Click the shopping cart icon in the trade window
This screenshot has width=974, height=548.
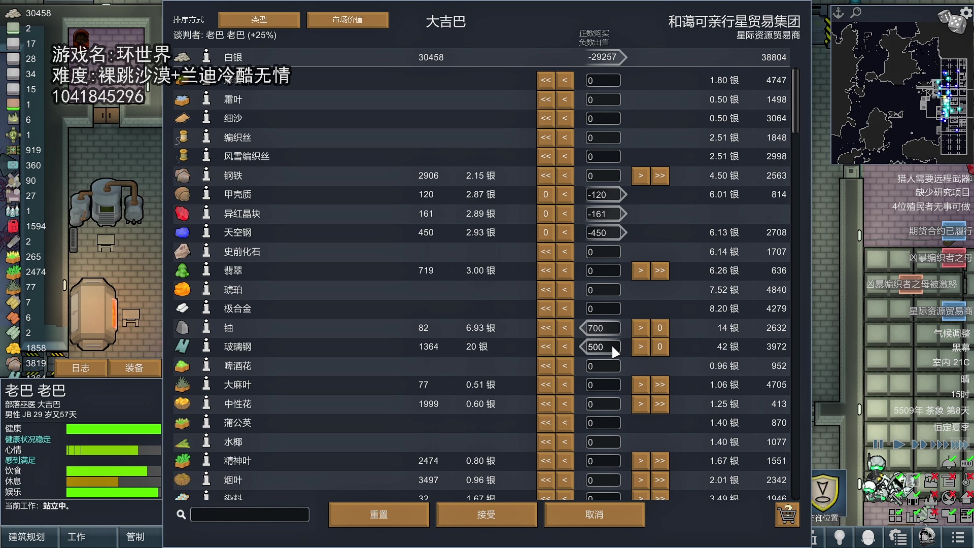click(787, 515)
